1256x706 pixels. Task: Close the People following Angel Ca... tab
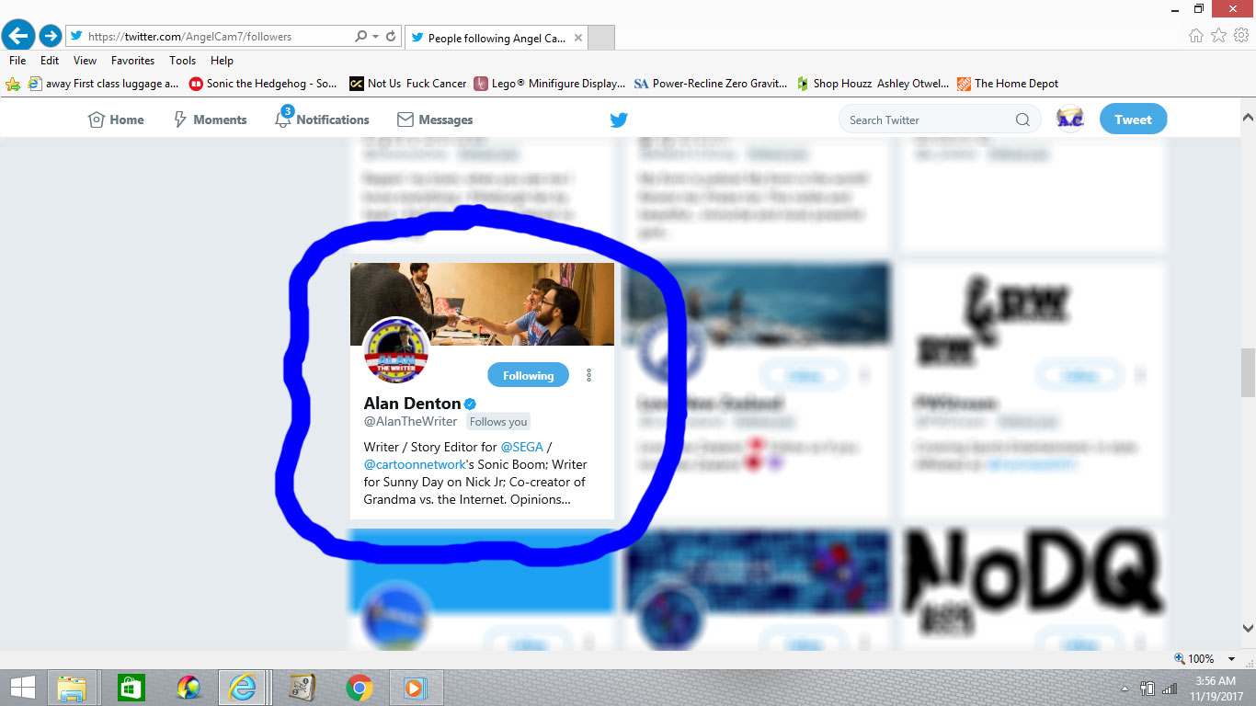coord(578,38)
